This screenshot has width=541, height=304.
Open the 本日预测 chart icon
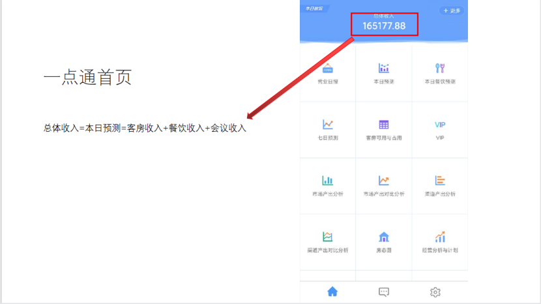[384, 68]
